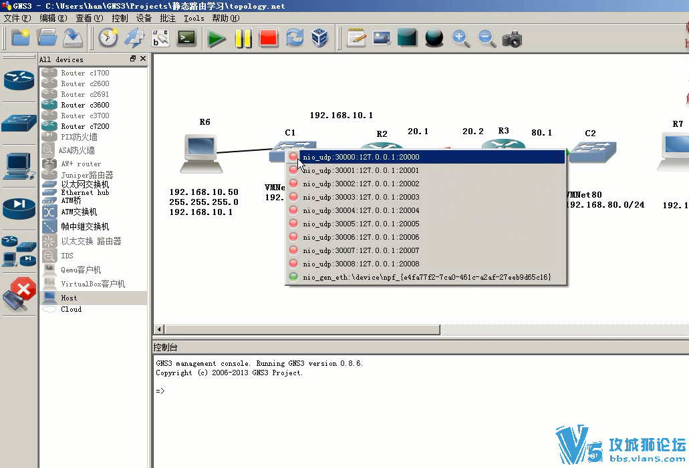Open the VirtualBox cube icon

click(x=320, y=38)
